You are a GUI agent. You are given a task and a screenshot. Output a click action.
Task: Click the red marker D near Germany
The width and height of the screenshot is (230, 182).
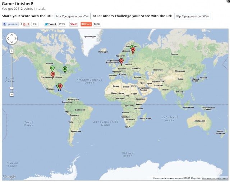click(121, 62)
